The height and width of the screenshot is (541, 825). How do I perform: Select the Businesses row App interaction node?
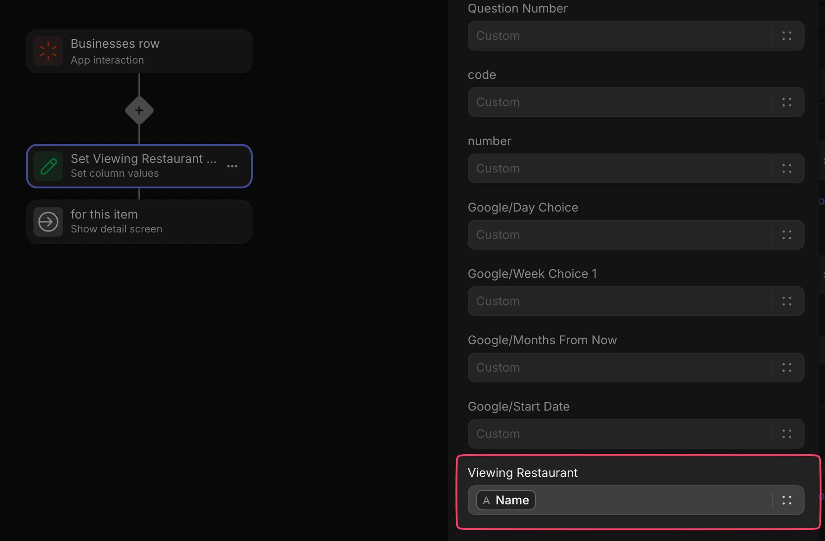click(x=139, y=51)
